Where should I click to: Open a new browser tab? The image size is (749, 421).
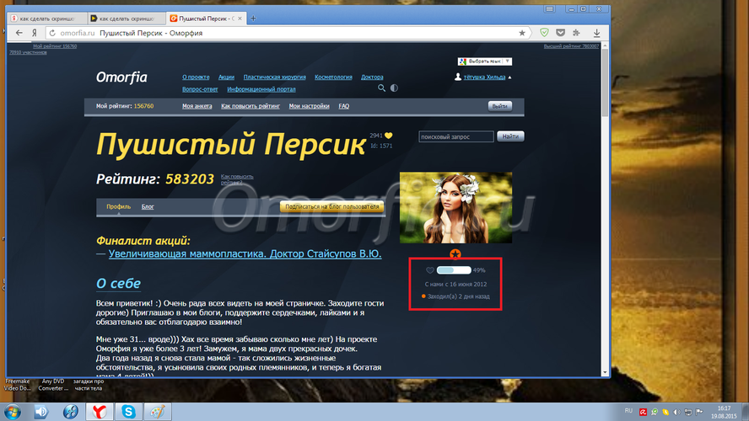click(x=253, y=19)
